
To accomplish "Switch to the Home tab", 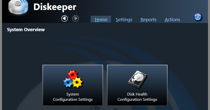I will click(x=101, y=19).
